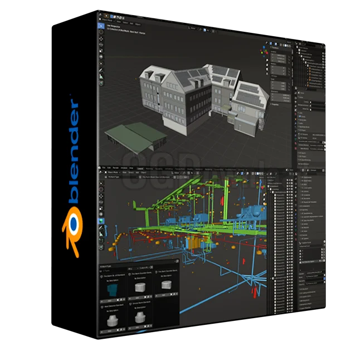This screenshot has height=351, width=351.
Task: Activate the Rotate tool in top viewport
Action: click(x=101, y=45)
